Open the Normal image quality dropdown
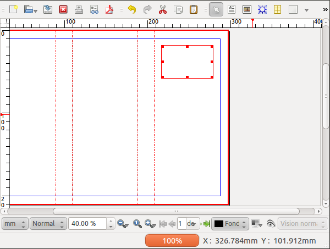The image size is (330, 249). click(x=48, y=224)
